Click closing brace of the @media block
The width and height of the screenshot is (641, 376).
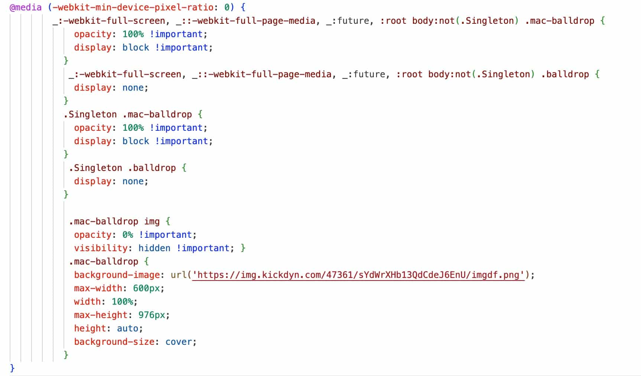click(12, 368)
